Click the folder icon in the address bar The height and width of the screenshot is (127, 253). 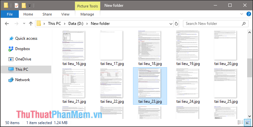[x=39, y=24]
